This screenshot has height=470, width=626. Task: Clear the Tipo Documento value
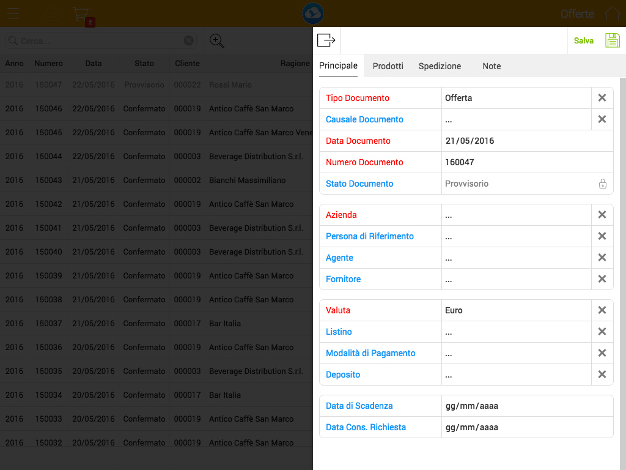[602, 98]
